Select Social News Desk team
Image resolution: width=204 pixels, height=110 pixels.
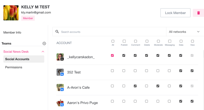coord(16,52)
